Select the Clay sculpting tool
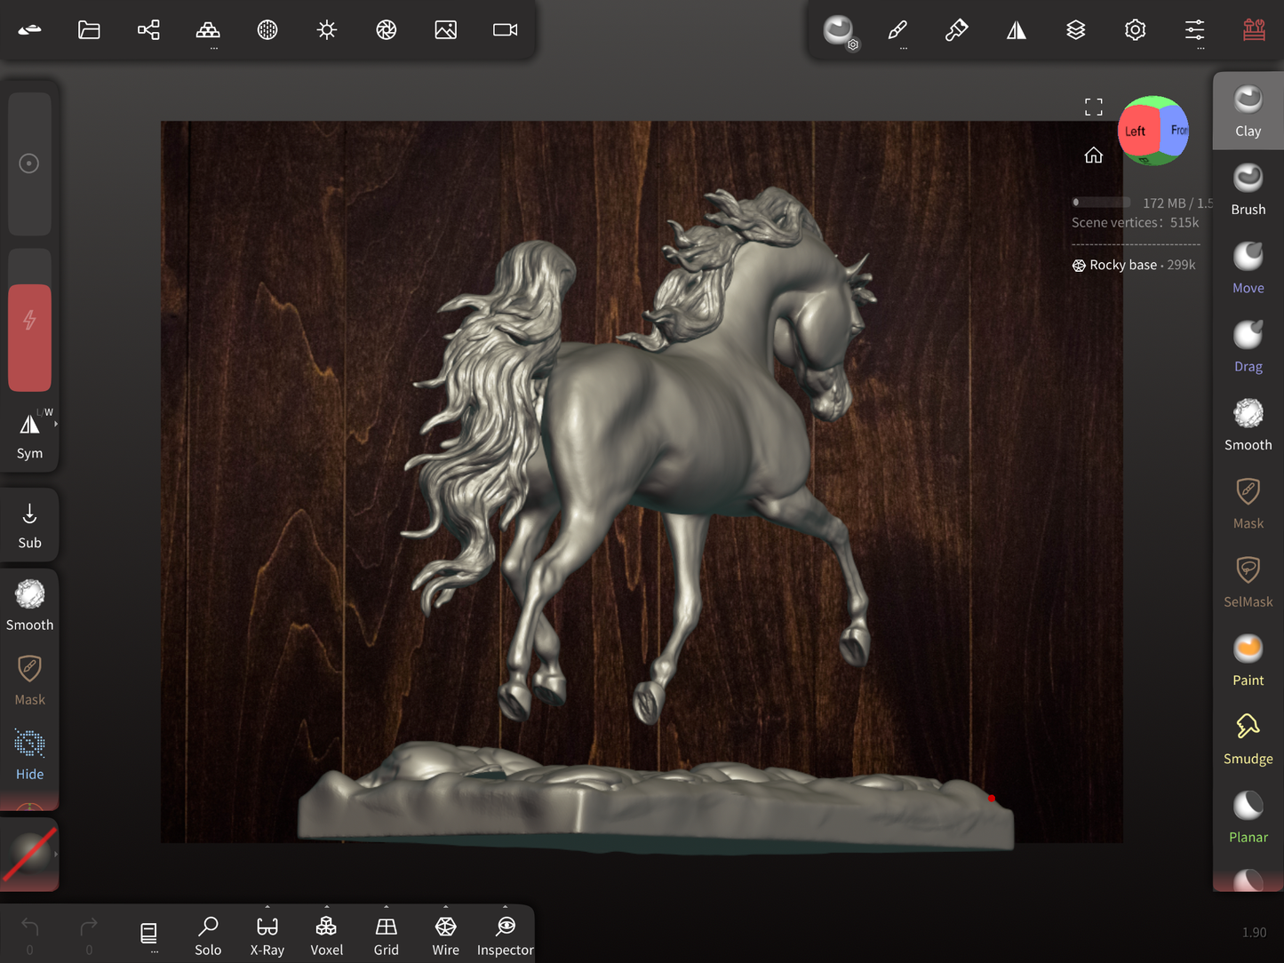1284x963 pixels. pyautogui.click(x=1248, y=112)
